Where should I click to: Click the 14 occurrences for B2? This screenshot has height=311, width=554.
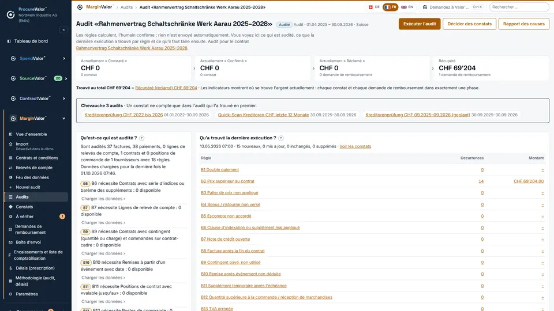click(481, 181)
